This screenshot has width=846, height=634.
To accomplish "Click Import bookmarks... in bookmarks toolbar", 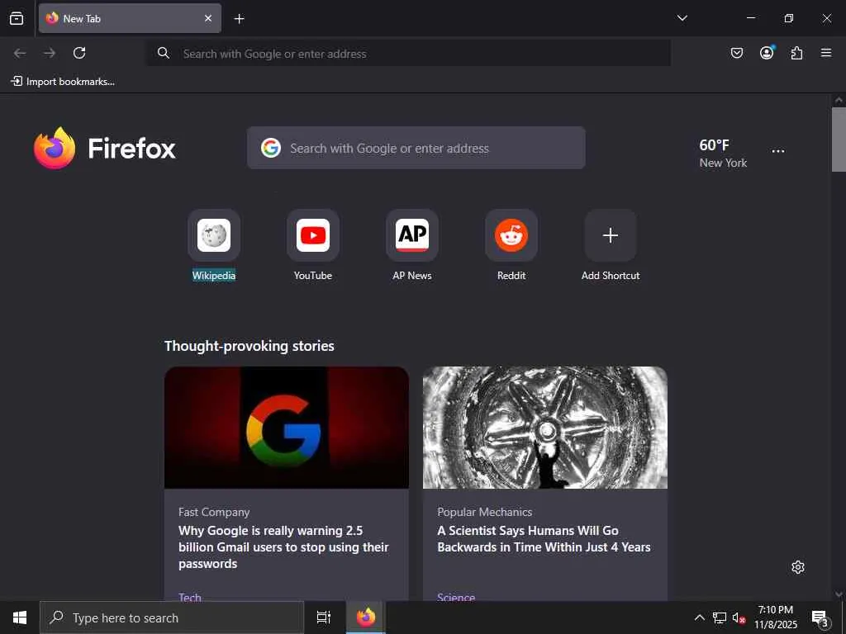I will tap(63, 82).
